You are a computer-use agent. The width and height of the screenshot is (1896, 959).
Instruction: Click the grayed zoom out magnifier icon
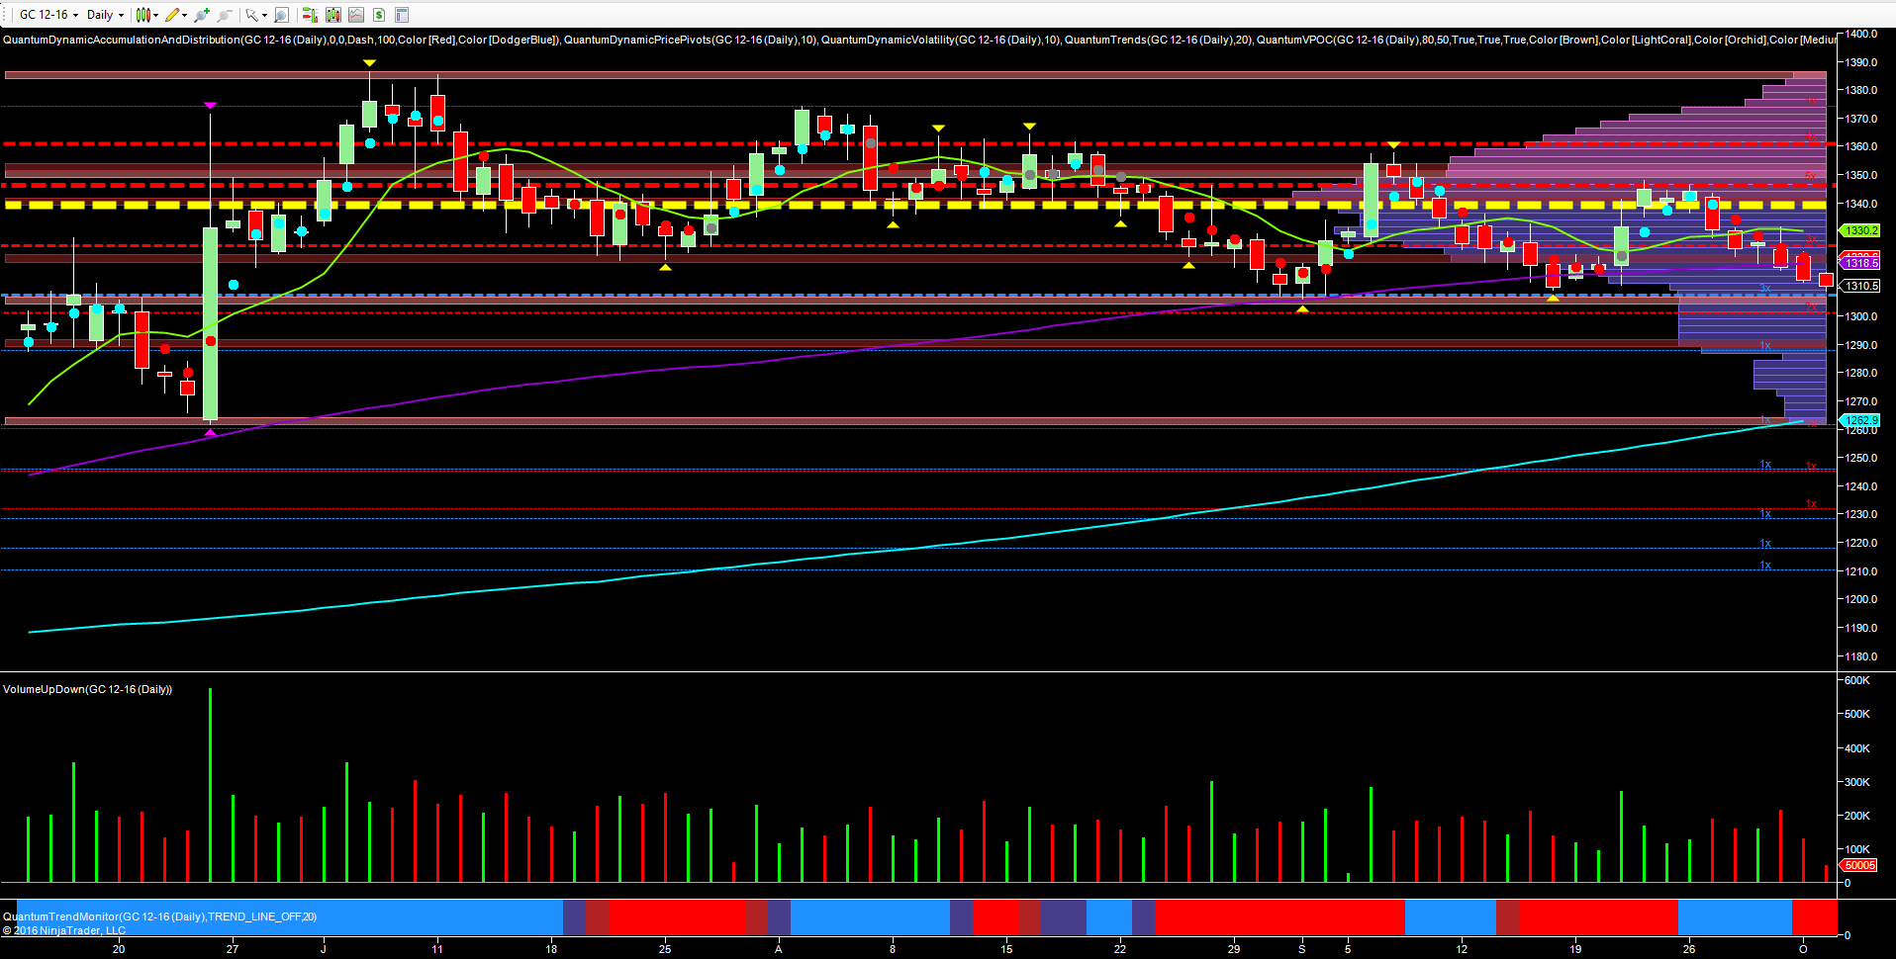point(223,15)
